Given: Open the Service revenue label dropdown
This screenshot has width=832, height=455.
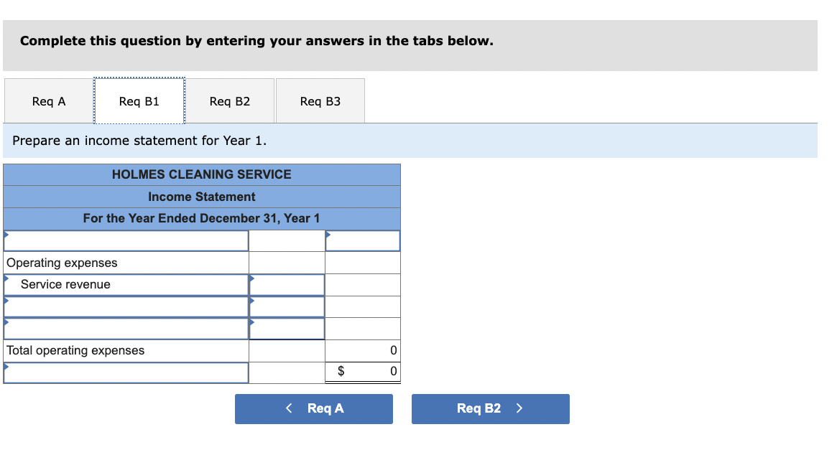Looking at the screenshot, I should [126, 284].
